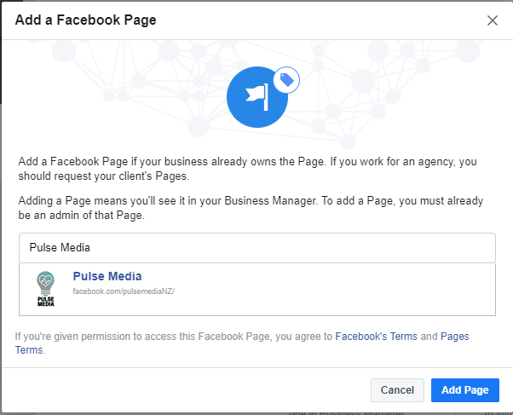Screen dimensions: 513x415
Task: Click the paragraph about agency client Pages
Action: point(247,169)
